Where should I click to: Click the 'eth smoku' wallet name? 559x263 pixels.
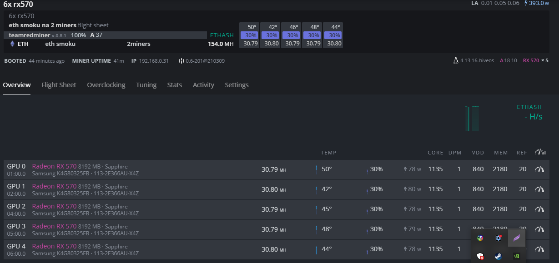coord(60,44)
